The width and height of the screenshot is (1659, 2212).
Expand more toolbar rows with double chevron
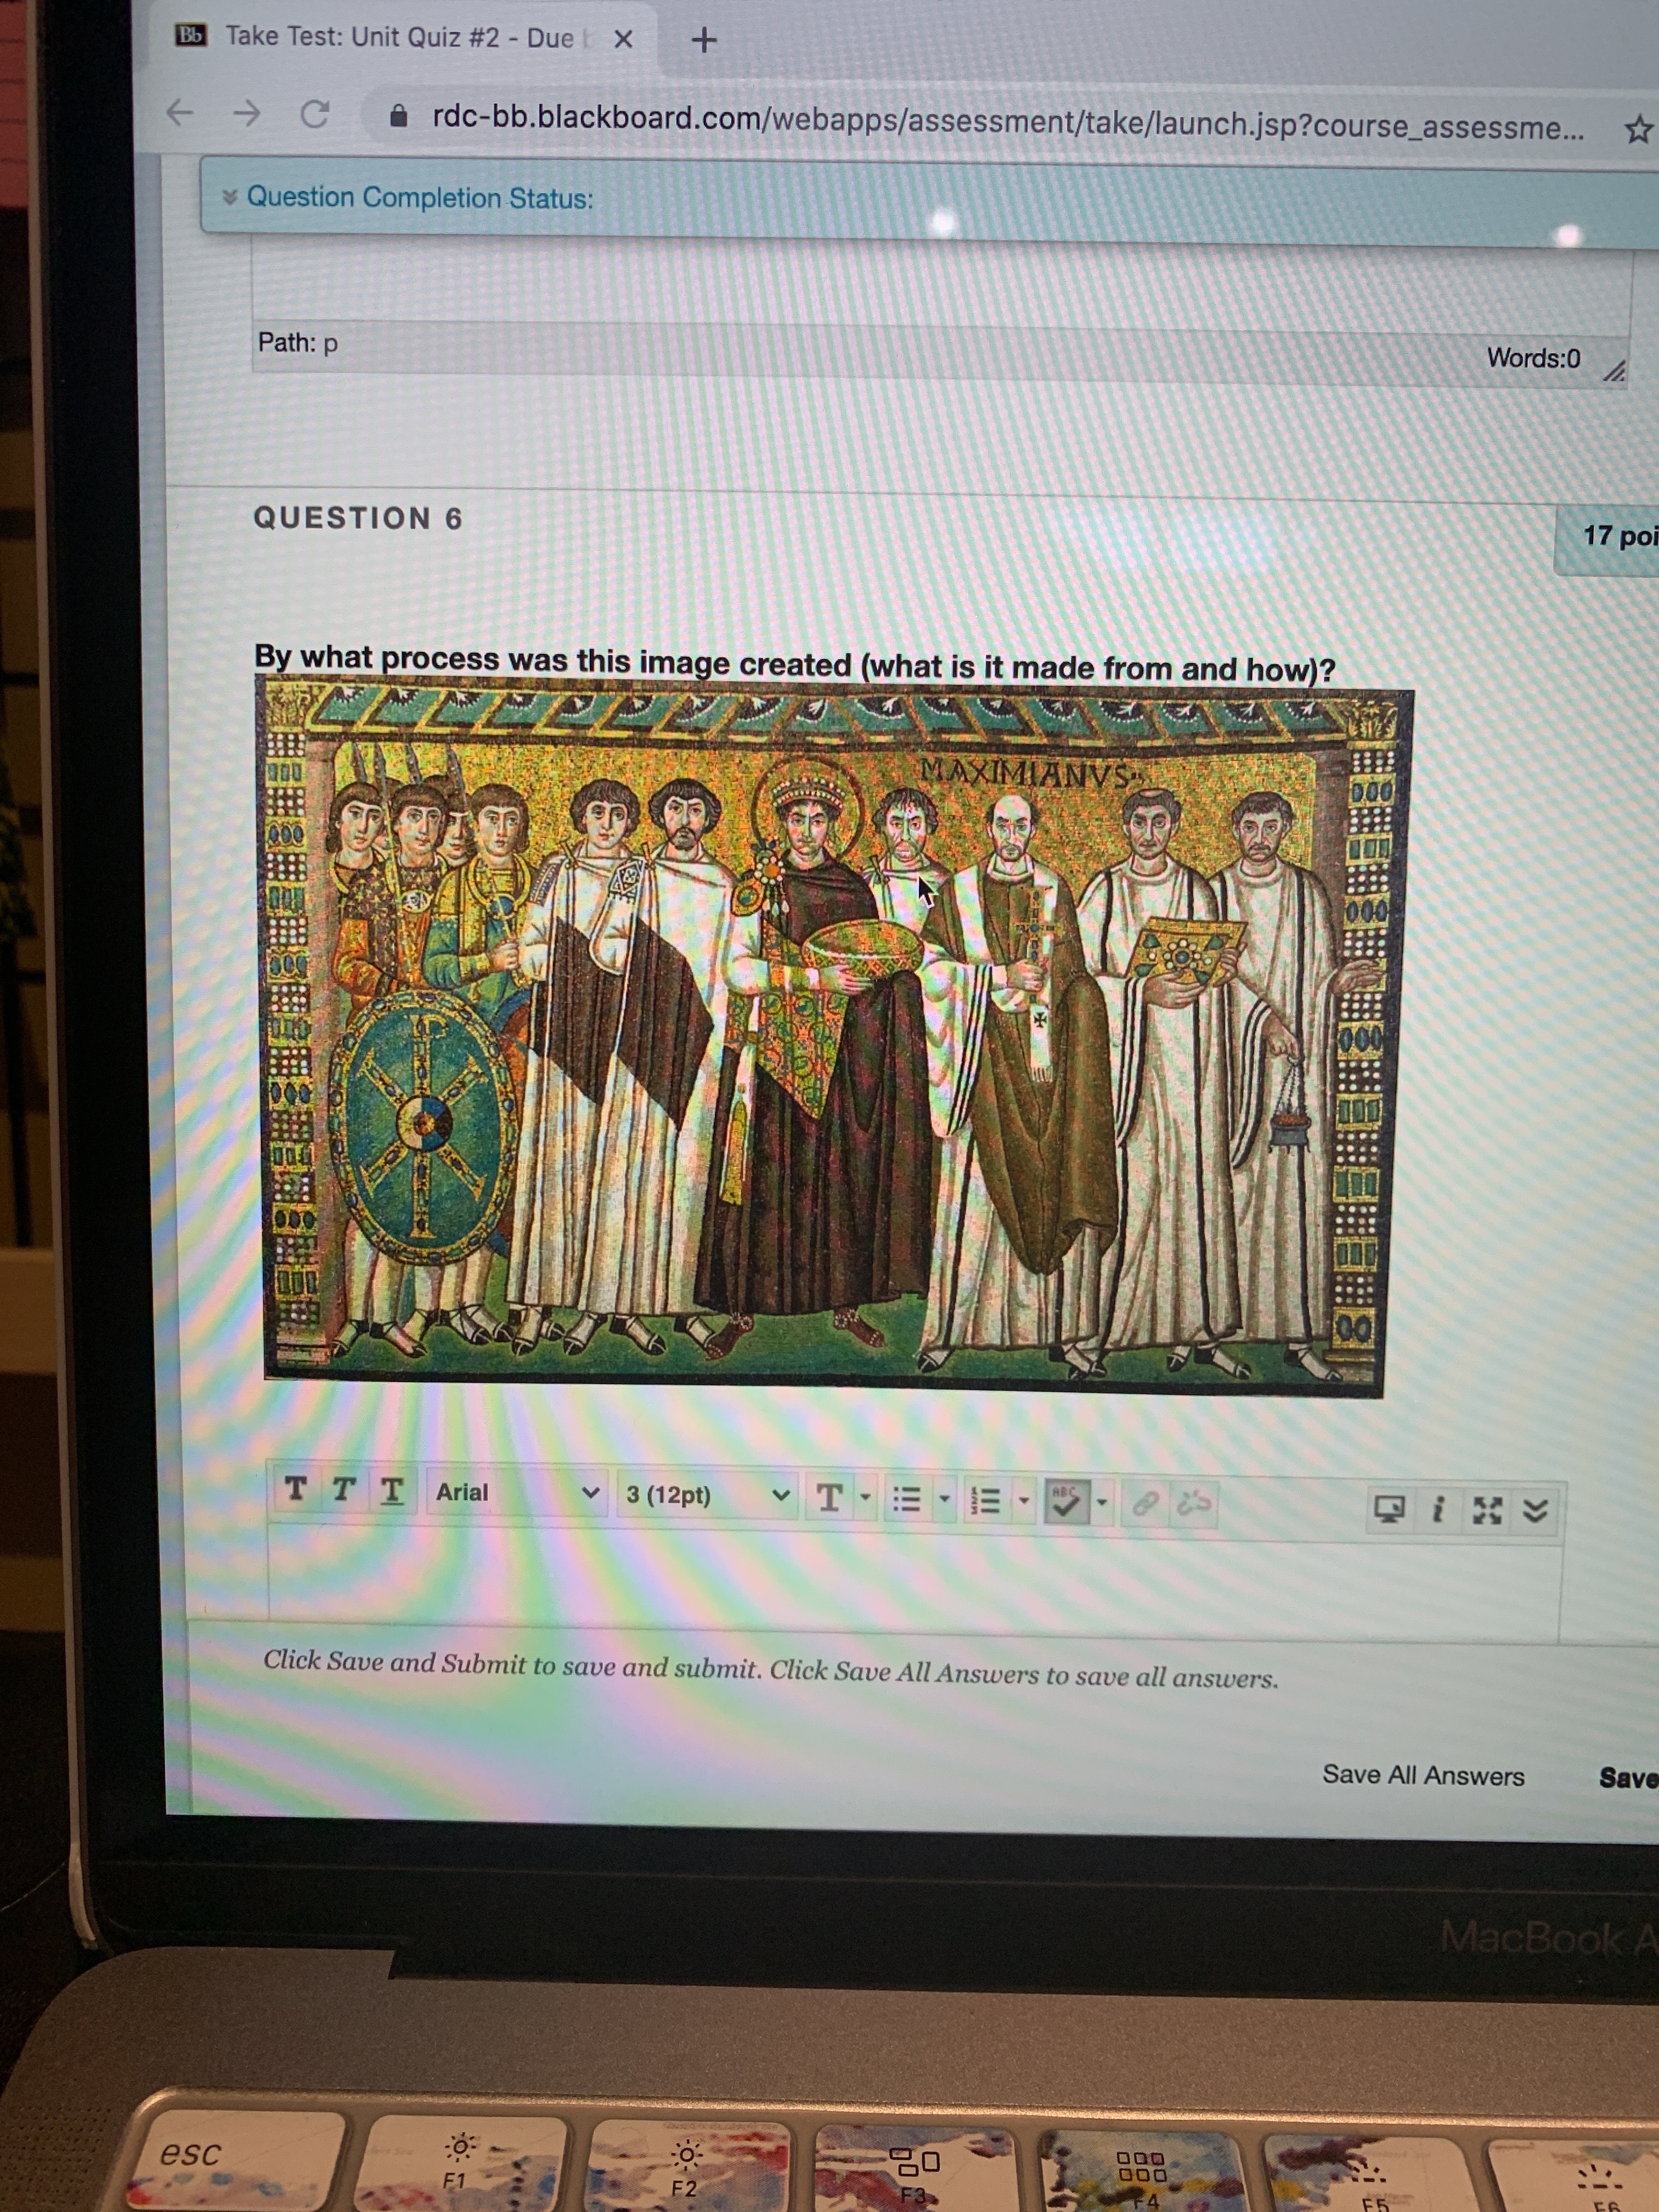[x=1536, y=1511]
